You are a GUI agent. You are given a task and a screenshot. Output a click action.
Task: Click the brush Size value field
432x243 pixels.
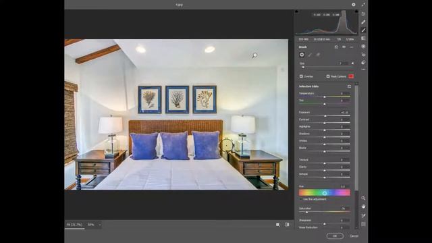[x=343, y=63]
